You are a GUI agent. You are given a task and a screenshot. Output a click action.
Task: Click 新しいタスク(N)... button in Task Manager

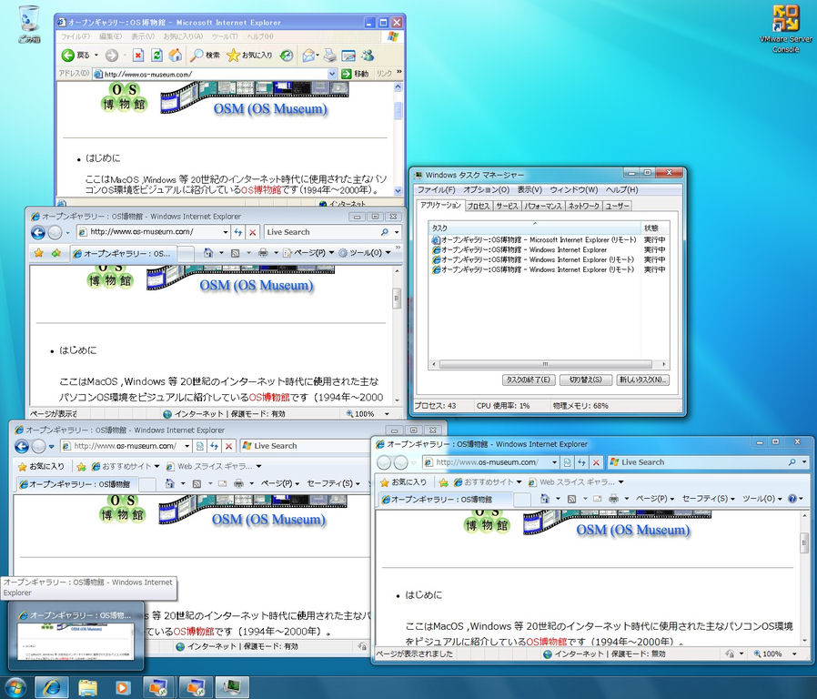[x=642, y=380]
